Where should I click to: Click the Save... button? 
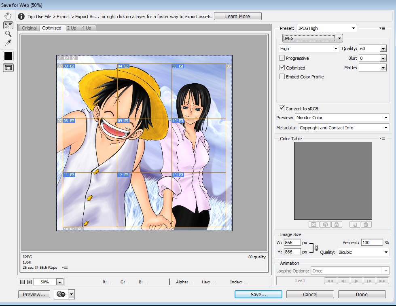pos(258,294)
